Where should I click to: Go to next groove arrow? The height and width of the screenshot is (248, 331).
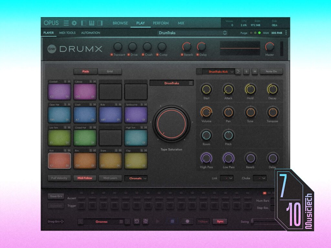tap(127, 222)
